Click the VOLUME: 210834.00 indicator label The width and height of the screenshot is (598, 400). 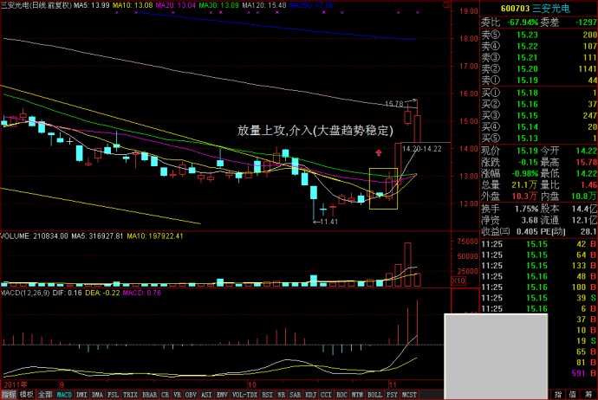34,236
